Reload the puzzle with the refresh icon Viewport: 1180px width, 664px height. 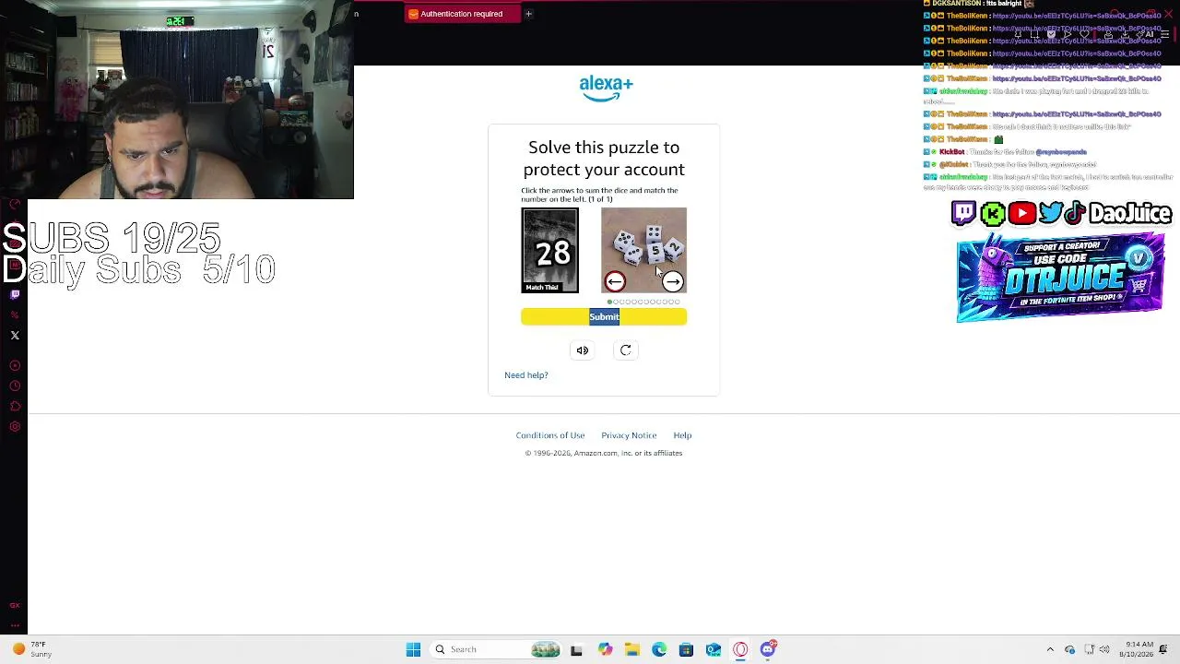[x=626, y=350]
